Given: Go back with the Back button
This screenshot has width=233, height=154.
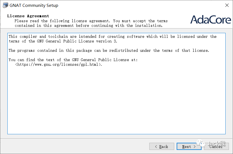Looking at the screenshot, I should tap(162, 147).
